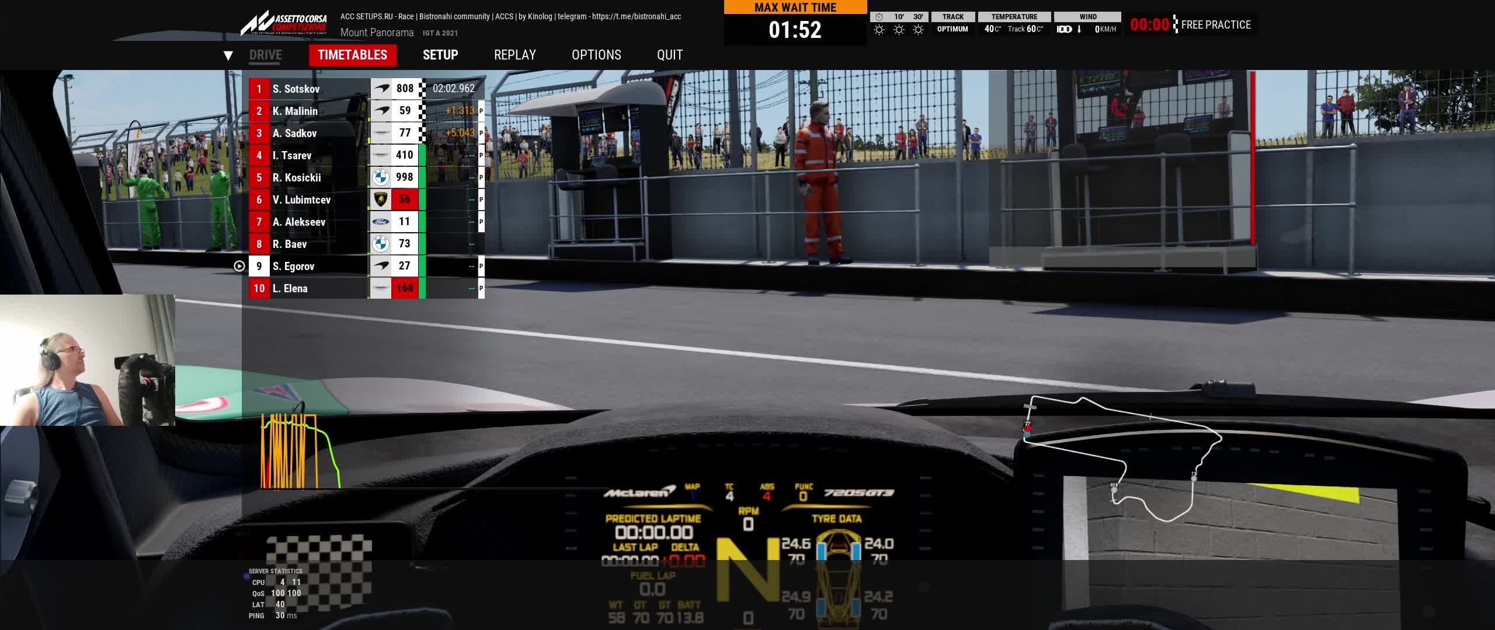The height and width of the screenshot is (630, 1495).
Task: Click QUIT to leave the session
Action: (x=669, y=55)
